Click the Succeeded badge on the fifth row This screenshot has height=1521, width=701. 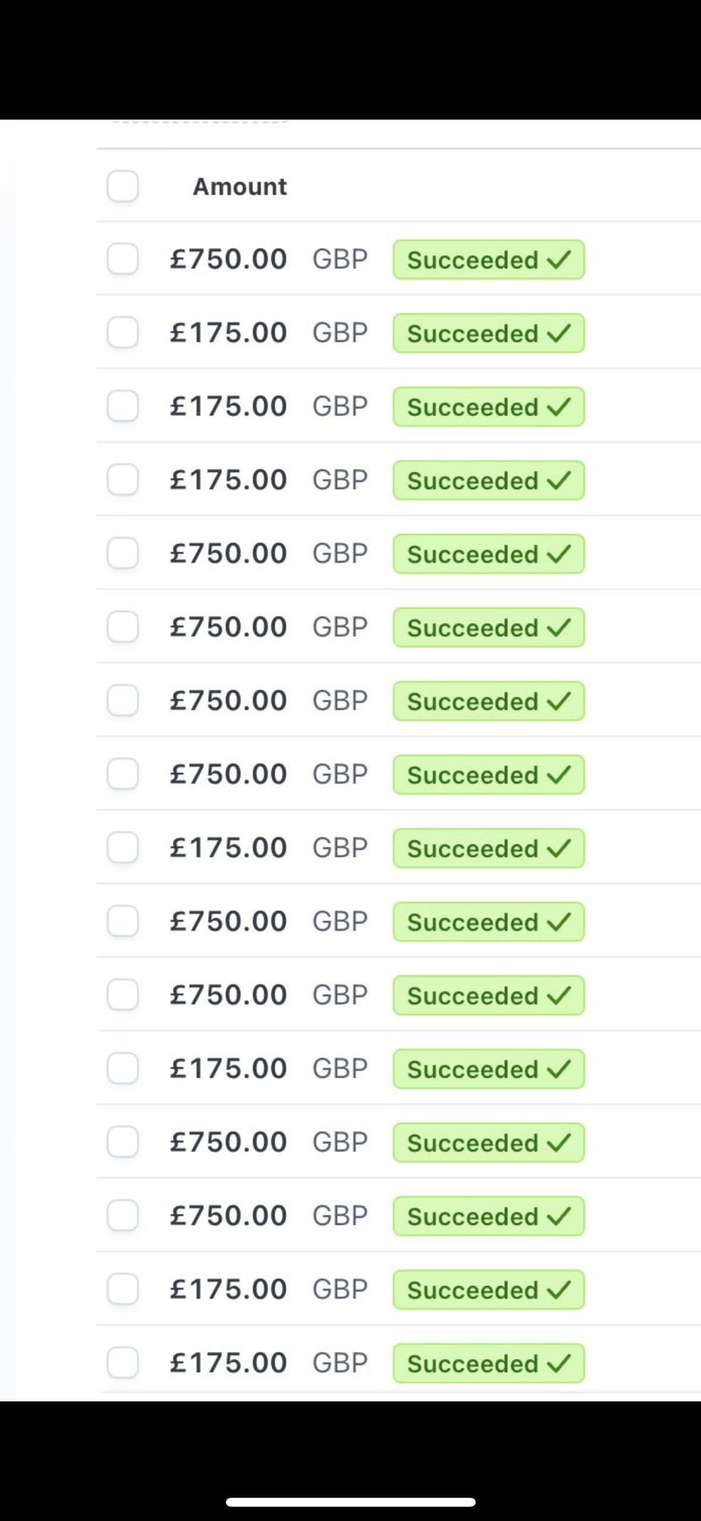[x=488, y=554]
